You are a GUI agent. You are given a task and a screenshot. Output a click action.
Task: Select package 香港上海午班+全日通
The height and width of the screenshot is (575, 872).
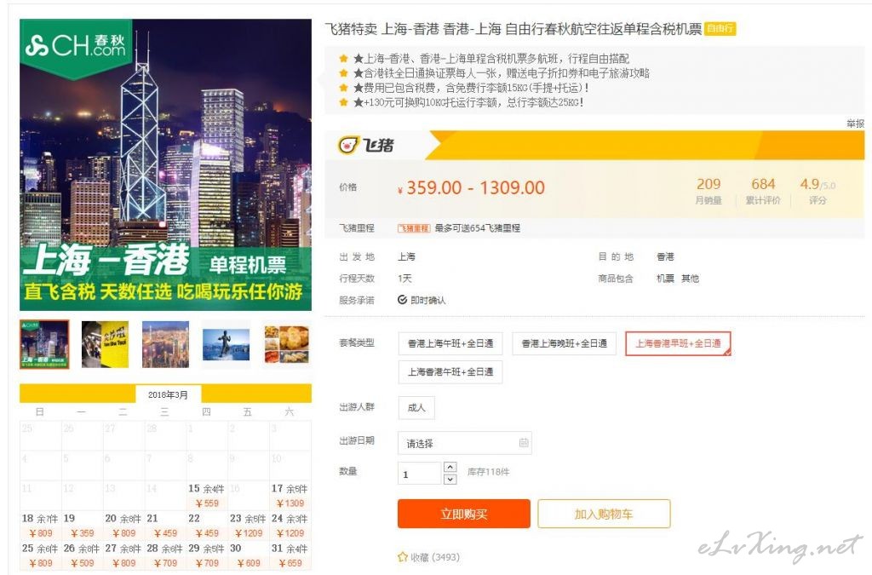450,343
